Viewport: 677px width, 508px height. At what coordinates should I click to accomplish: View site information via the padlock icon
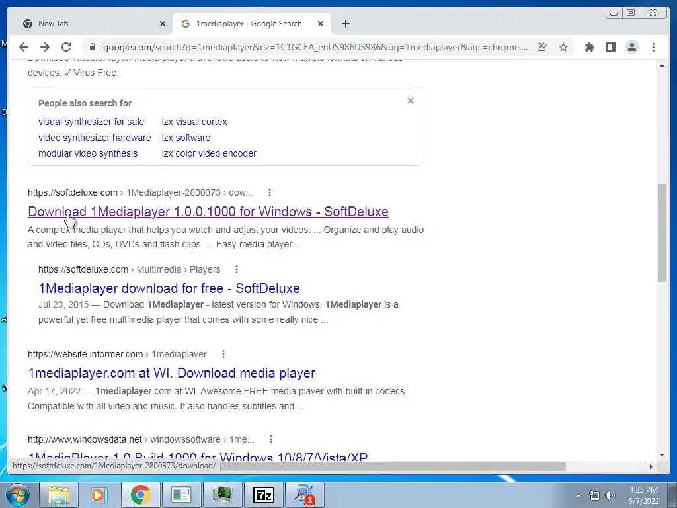click(92, 47)
